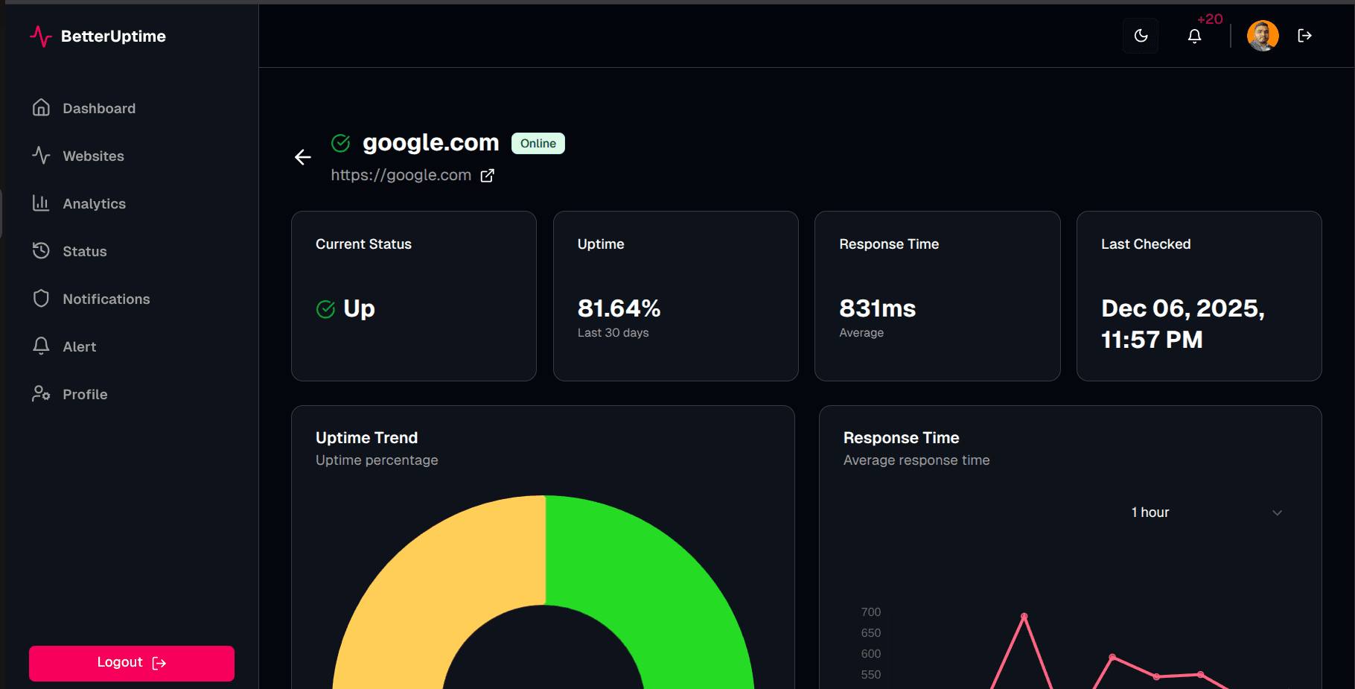
Task: Click the Online status badge
Action: point(538,143)
